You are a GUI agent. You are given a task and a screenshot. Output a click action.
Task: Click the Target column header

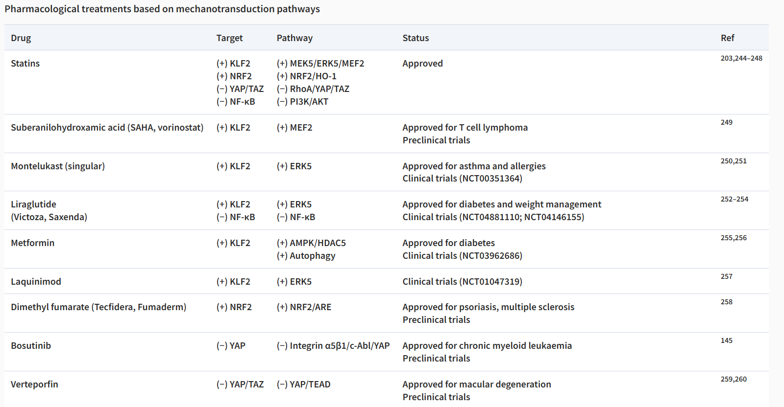coord(229,38)
